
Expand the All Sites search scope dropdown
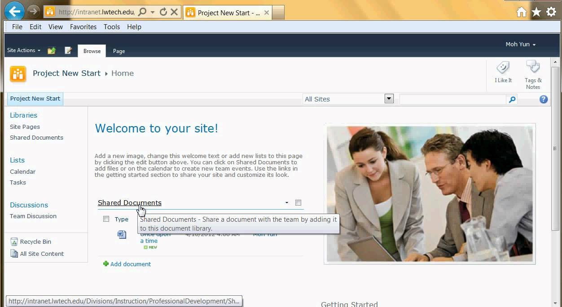pos(389,99)
